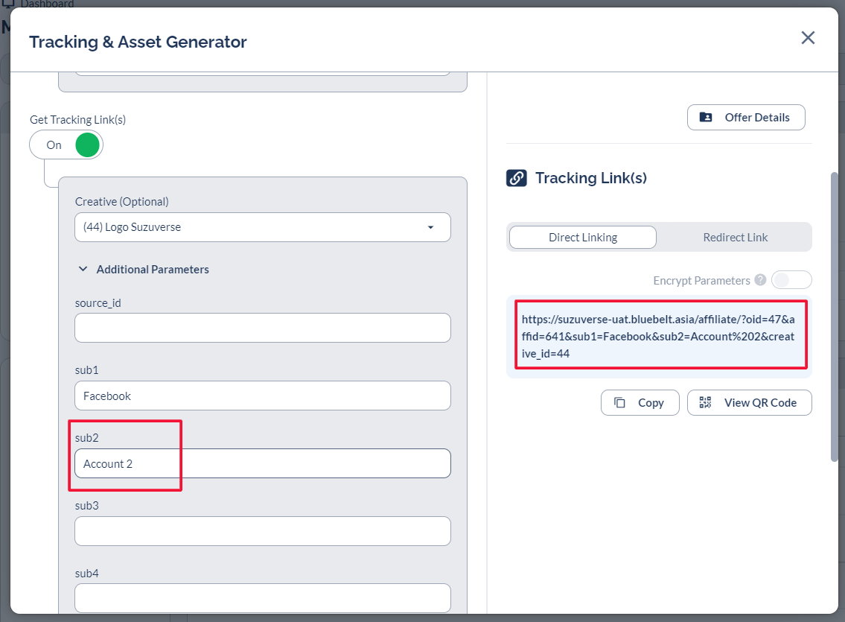Screen dimensions: 845x622
Task: Focus the source_id input field
Action: 263,328
